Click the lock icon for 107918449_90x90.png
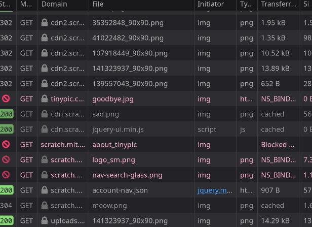 (x=45, y=53)
